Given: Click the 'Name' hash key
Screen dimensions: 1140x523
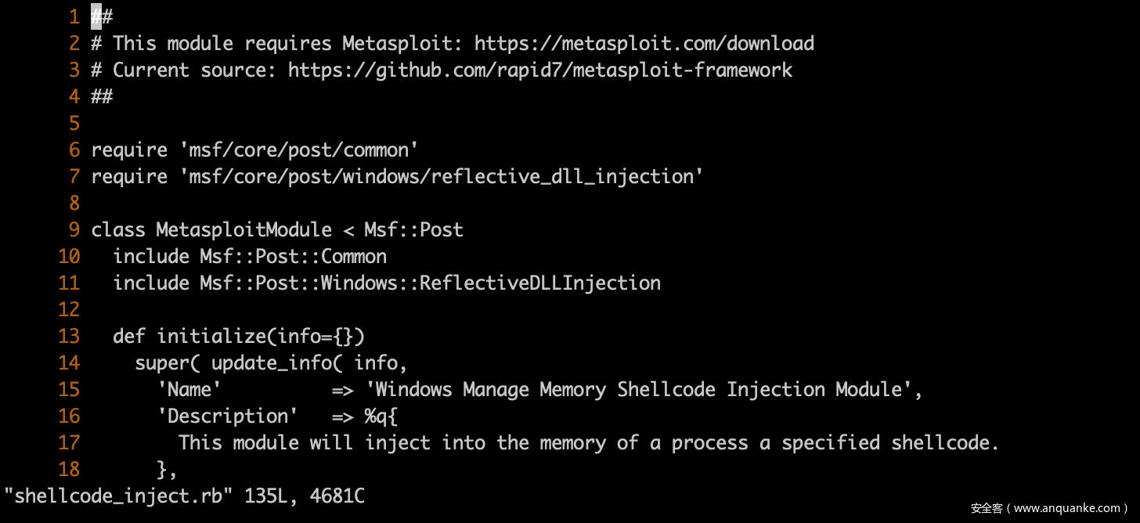Looking at the screenshot, I should tap(189, 389).
